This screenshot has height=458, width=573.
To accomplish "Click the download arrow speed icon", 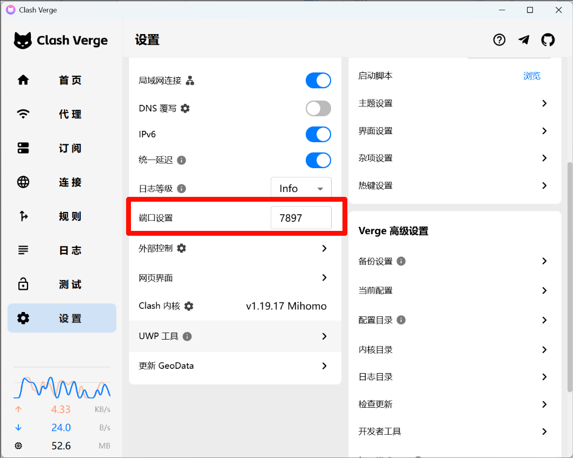I will pyautogui.click(x=18, y=427).
